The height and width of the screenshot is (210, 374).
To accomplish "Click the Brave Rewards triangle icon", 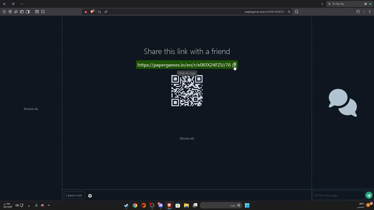I will [x=86, y=12].
